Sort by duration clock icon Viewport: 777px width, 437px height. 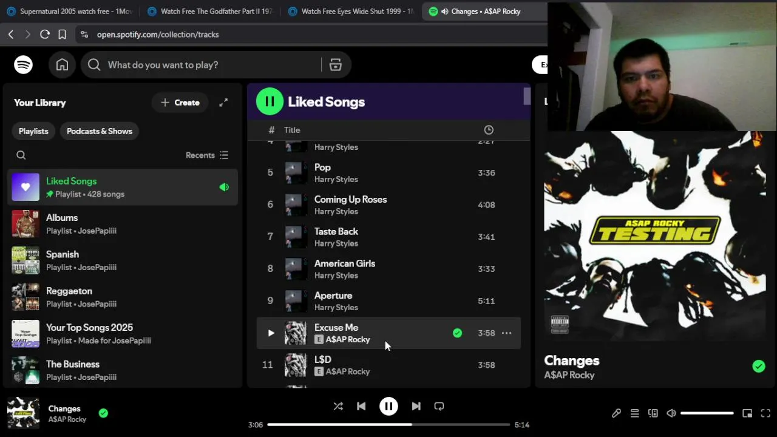click(x=489, y=130)
